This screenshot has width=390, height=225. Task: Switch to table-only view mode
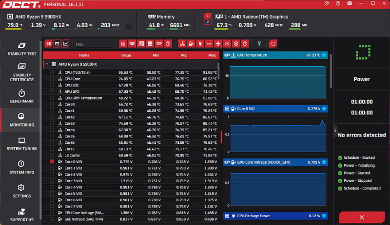click(x=57, y=44)
